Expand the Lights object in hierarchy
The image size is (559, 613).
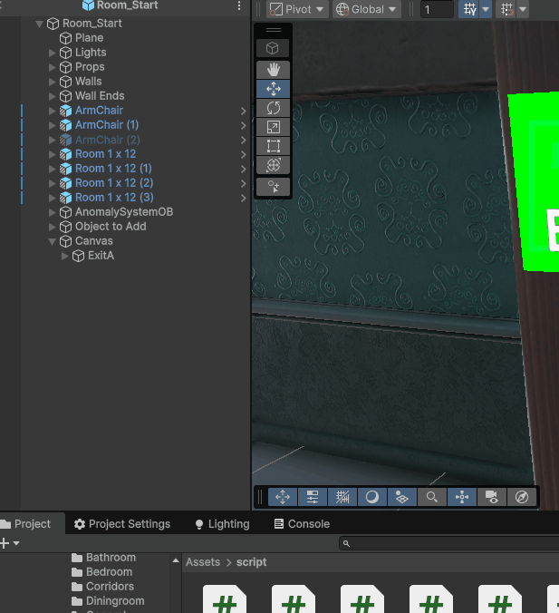pyautogui.click(x=53, y=53)
